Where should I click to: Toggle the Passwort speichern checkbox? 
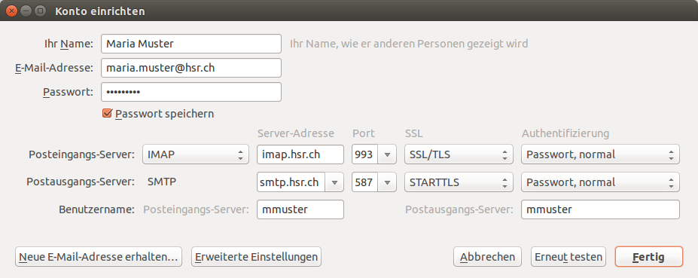tap(107, 114)
